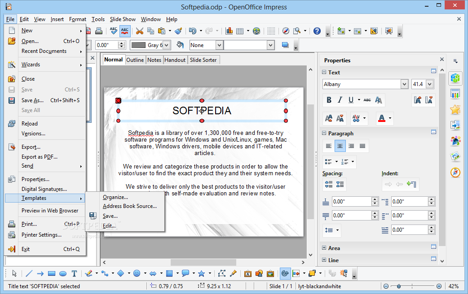Image resolution: width=468 pixels, height=294 pixels.
Task: Toggle AutoSpellcheck icon
Action: (125, 30)
